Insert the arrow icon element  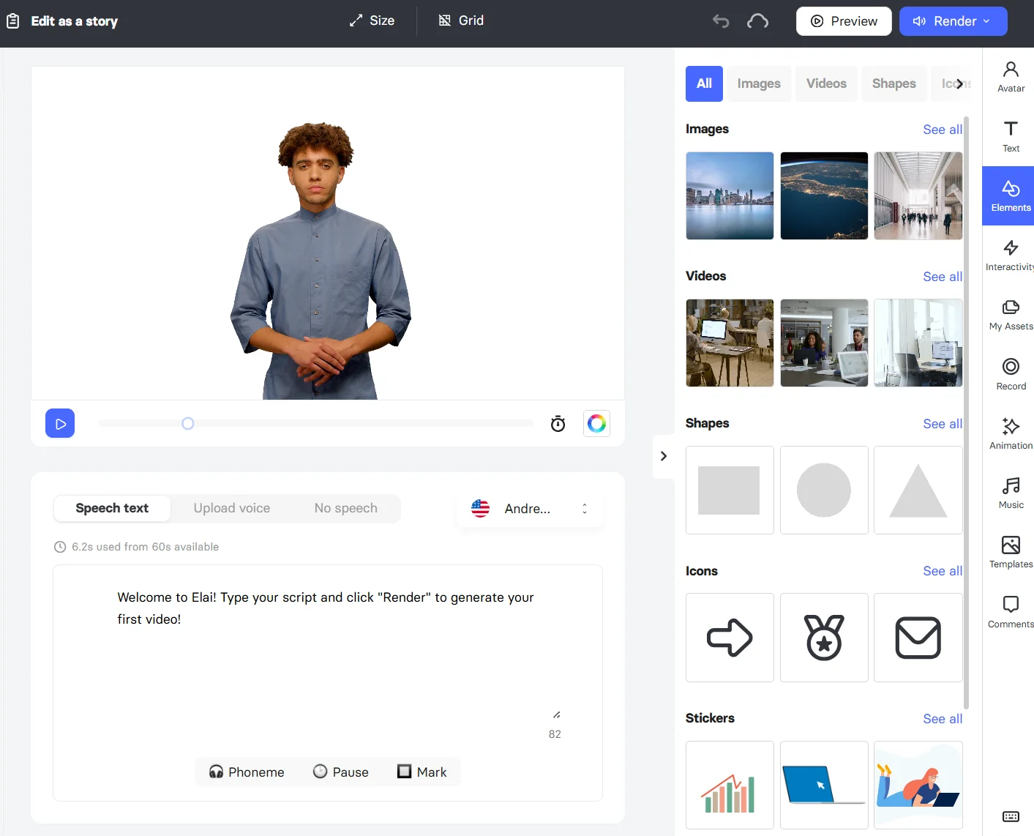730,638
